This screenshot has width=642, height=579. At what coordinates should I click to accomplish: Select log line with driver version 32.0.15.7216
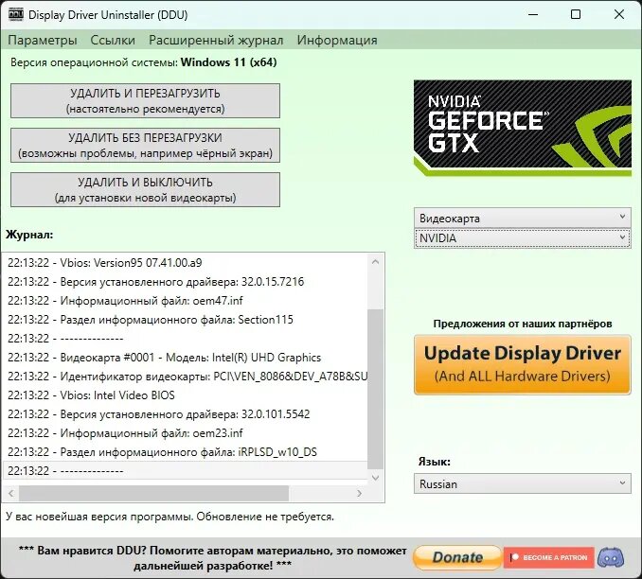pyautogui.click(x=185, y=282)
